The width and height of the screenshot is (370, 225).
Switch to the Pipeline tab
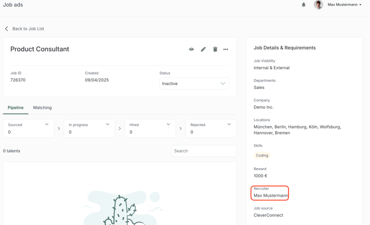pos(15,108)
